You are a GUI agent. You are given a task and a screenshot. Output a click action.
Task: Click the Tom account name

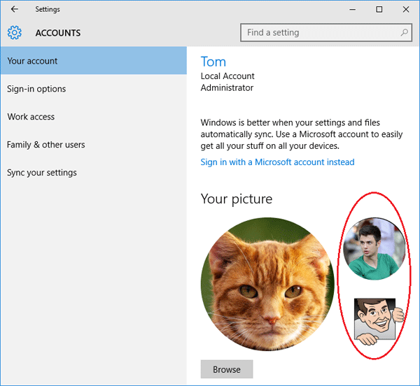click(x=213, y=62)
